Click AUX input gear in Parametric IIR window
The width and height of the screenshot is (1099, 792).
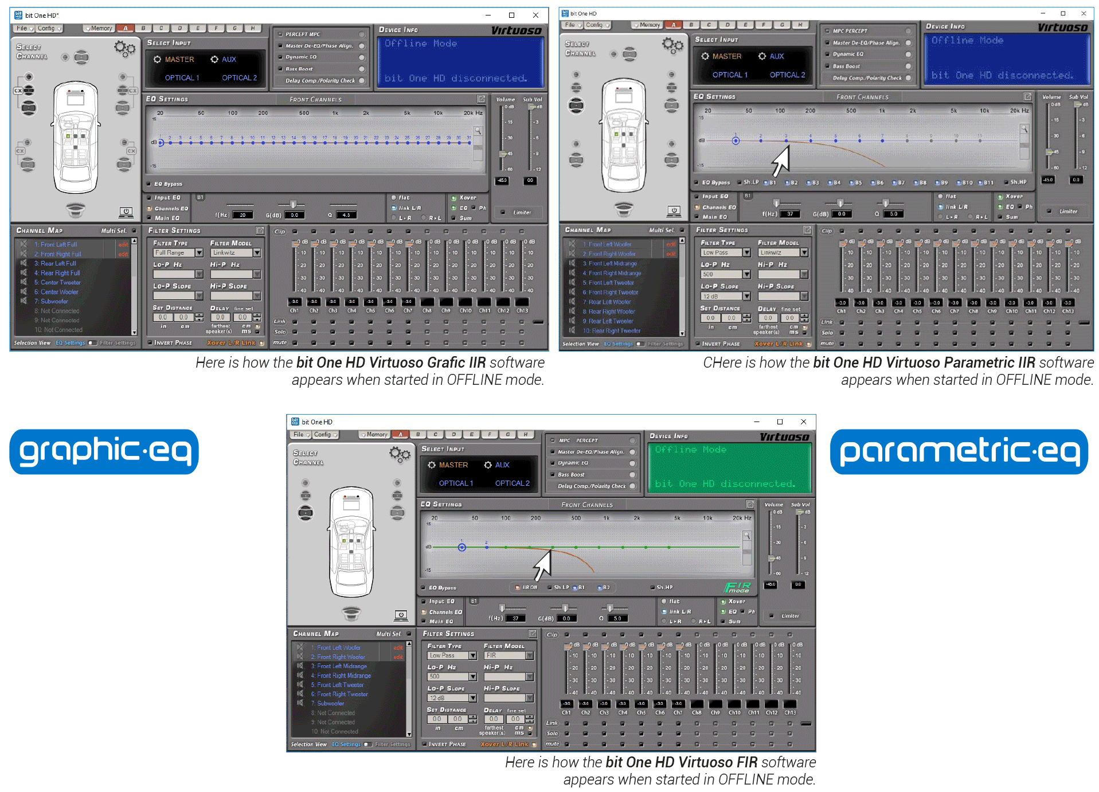762,56
